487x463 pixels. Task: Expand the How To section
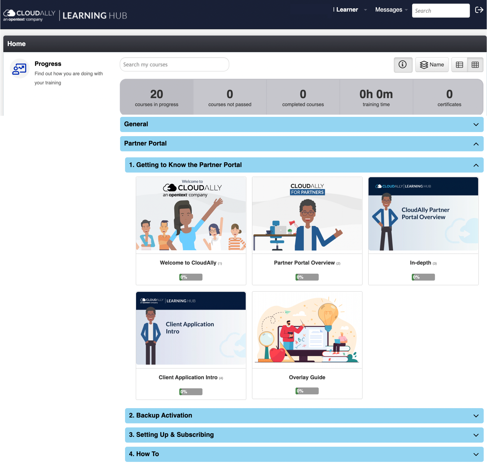pos(304,454)
